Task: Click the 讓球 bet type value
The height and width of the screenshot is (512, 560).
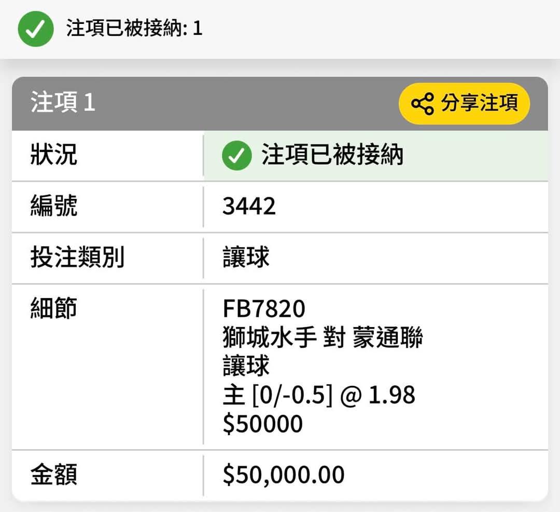Action: (246, 257)
